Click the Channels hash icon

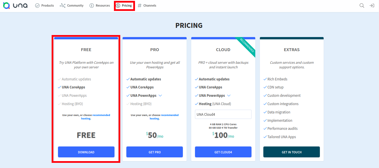coord(140,5)
